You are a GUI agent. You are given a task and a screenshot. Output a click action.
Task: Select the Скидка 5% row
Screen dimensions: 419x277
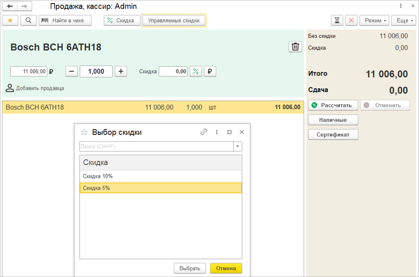point(161,188)
